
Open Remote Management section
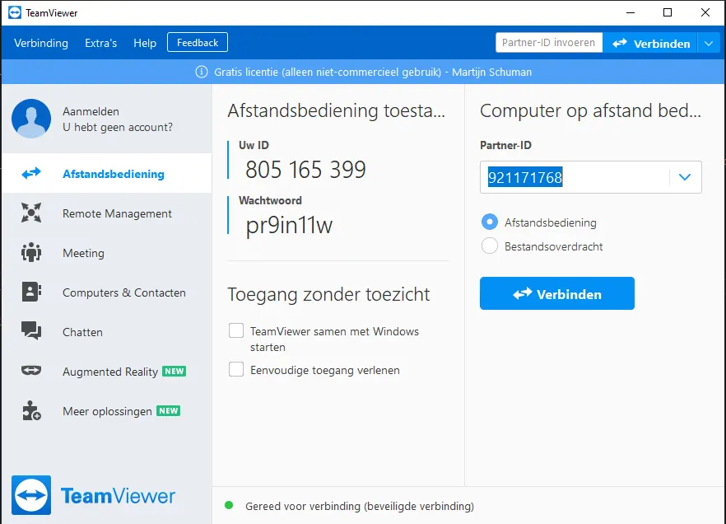tap(107, 213)
